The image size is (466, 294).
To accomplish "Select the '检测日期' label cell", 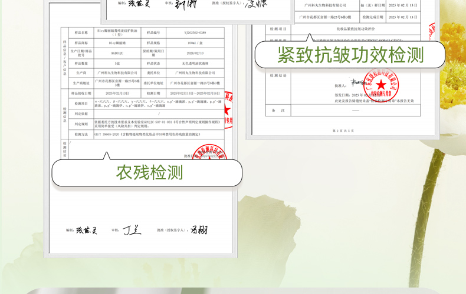I will tap(153, 93).
